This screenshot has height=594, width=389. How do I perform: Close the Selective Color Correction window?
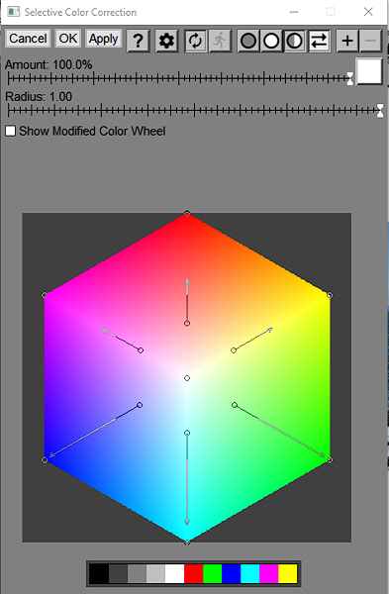368,12
